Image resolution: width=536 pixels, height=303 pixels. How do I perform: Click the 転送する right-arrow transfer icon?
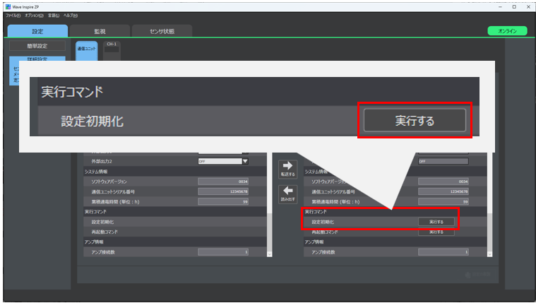click(287, 169)
